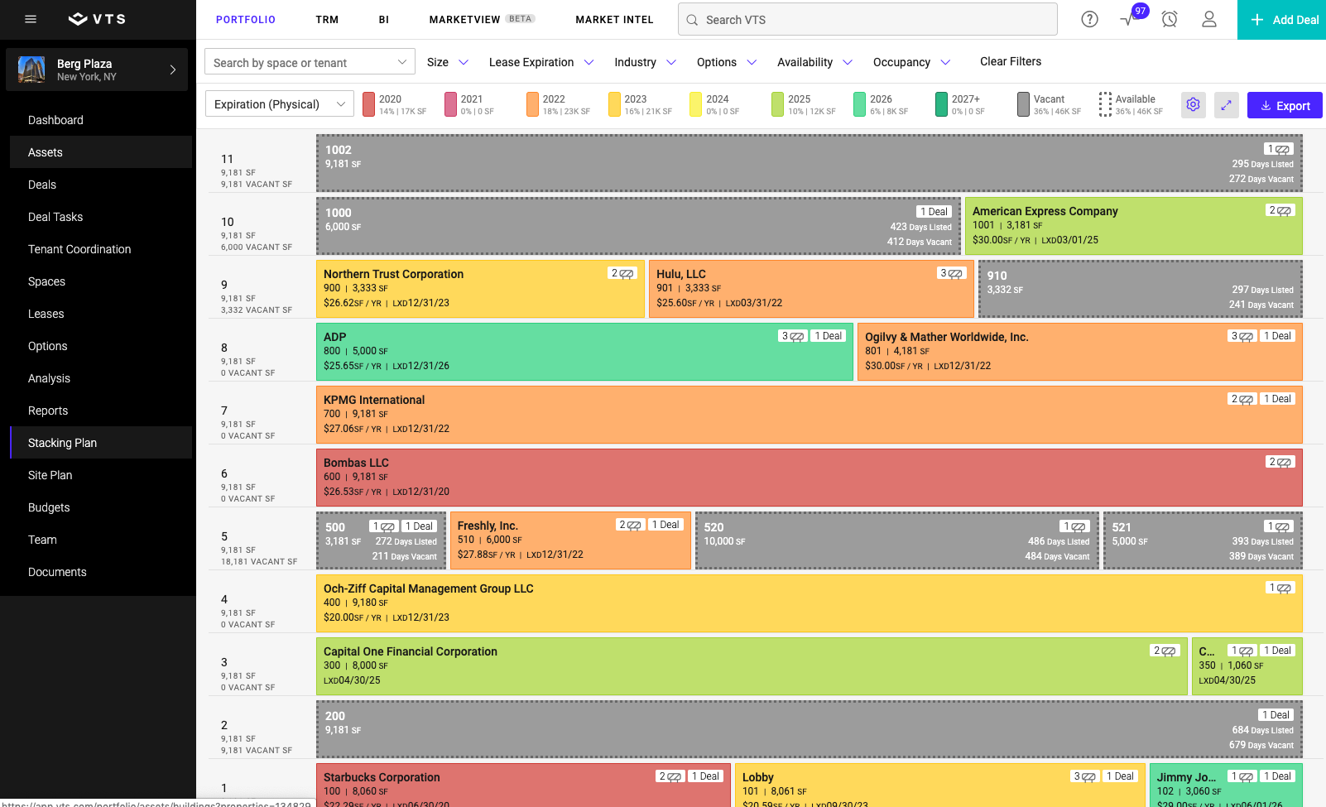Click the Available dashed legend swatch
This screenshot has height=807, width=1326.
(1105, 104)
